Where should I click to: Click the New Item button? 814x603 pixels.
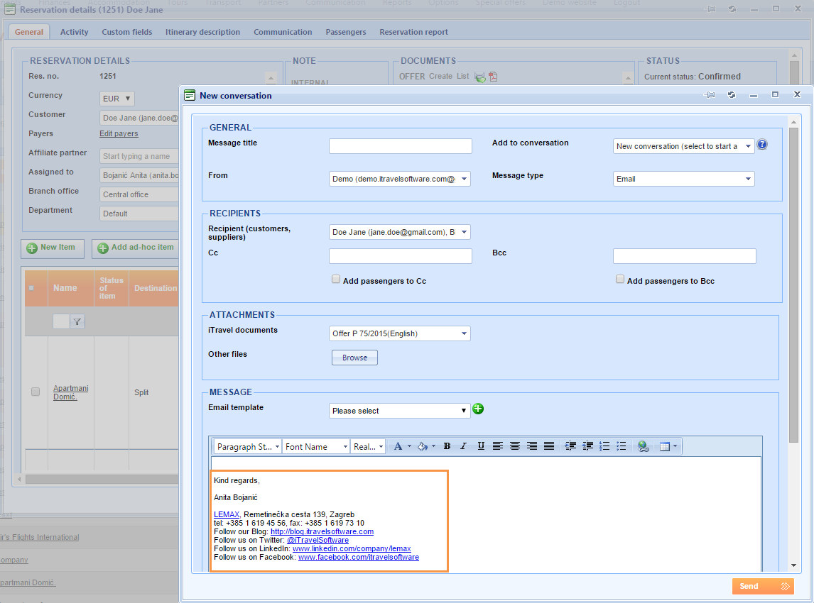pos(52,248)
